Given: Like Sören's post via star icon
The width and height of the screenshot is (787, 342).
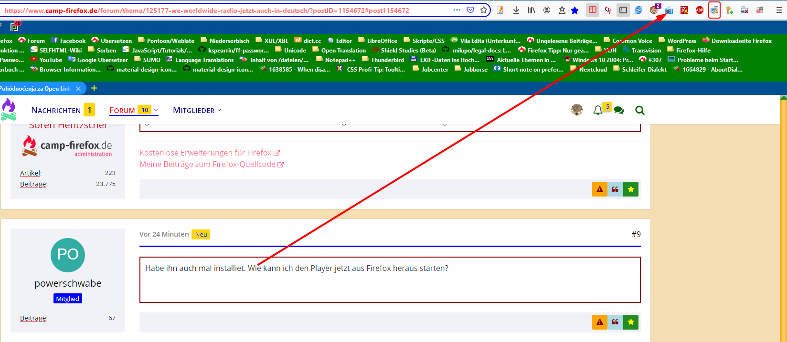Looking at the screenshot, I should point(631,189).
